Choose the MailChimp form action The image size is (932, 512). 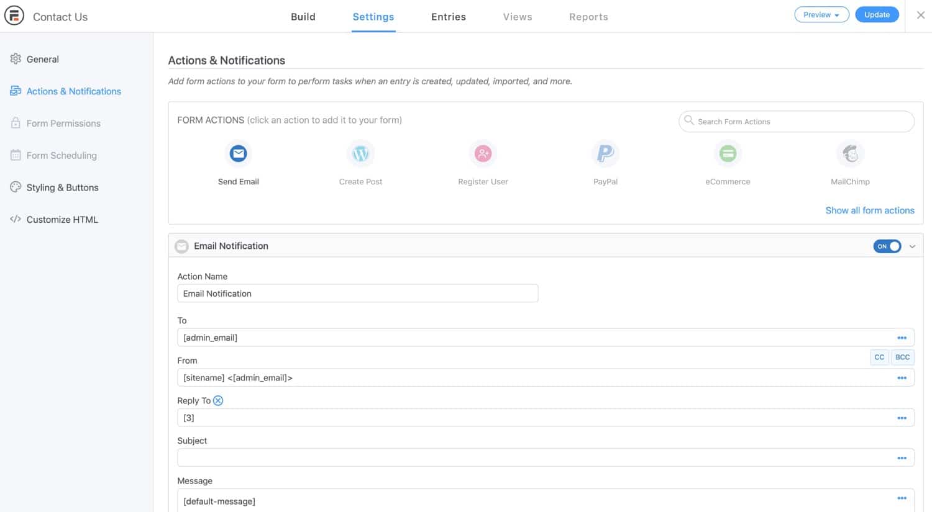(x=850, y=161)
